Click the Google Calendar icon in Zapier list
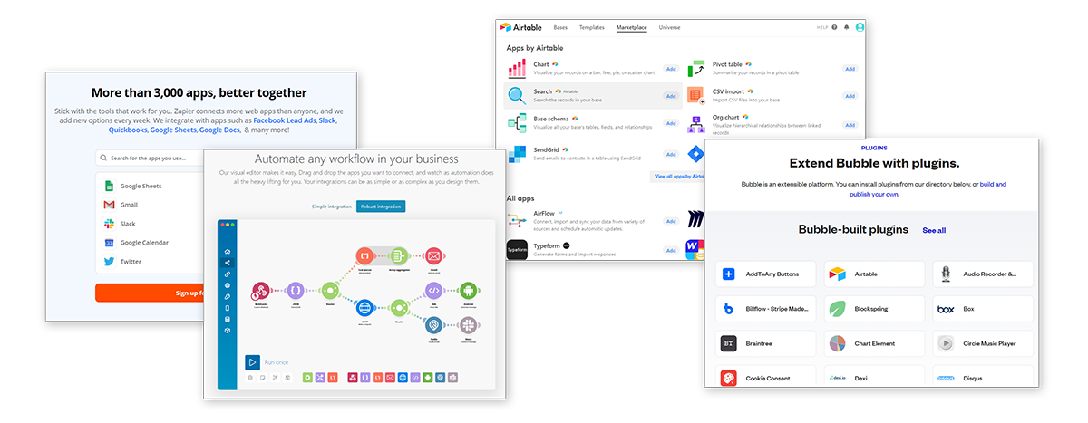 pos(109,243)
